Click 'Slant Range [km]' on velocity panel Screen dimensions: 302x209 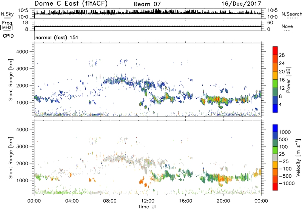point(11,158)
